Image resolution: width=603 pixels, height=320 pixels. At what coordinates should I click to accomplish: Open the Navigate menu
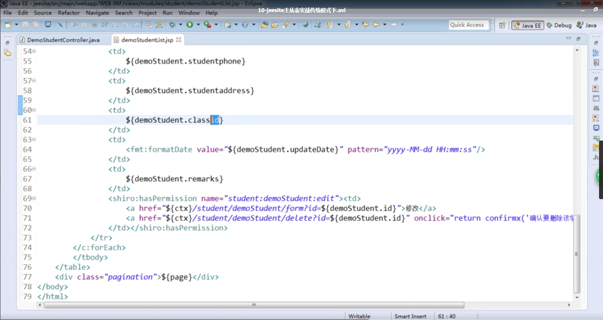pos(97,13)
